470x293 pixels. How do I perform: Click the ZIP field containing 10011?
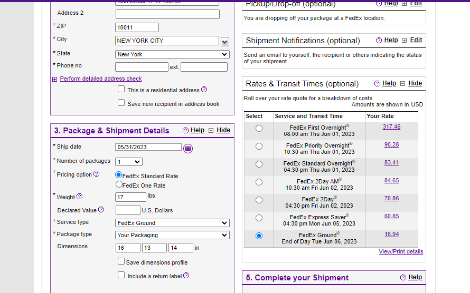[x=137, y=27]
